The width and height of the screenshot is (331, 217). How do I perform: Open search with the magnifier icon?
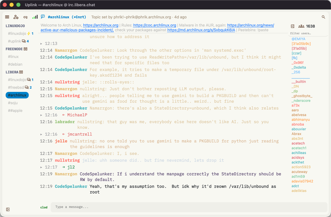tap(323, 17)
